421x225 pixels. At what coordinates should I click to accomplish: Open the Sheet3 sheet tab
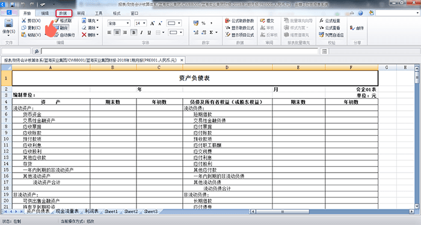(x=150, y=212)
